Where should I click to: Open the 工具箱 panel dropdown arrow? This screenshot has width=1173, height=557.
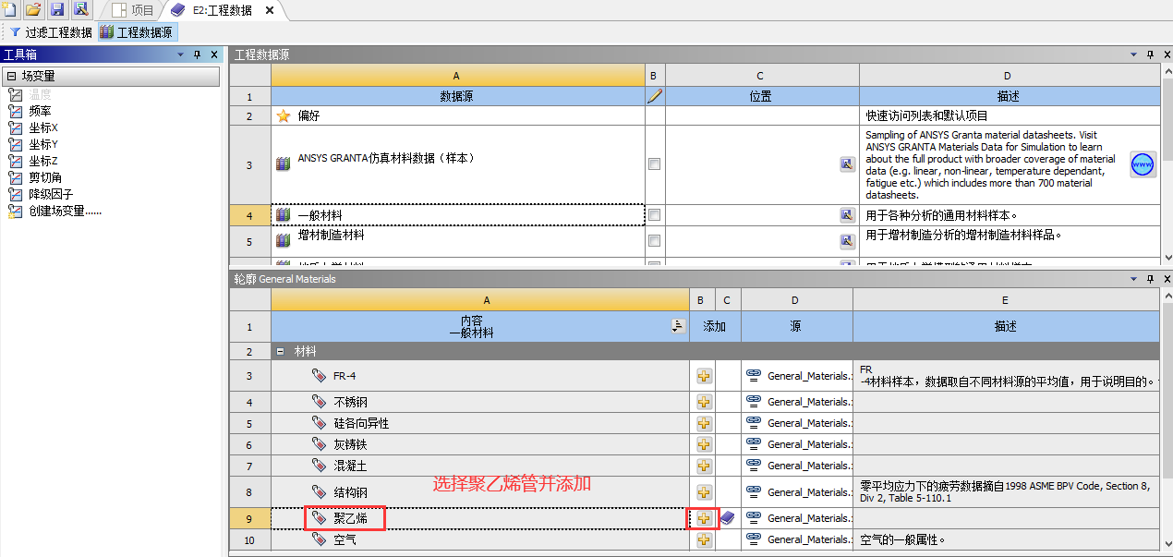click(x=181, y=54)
